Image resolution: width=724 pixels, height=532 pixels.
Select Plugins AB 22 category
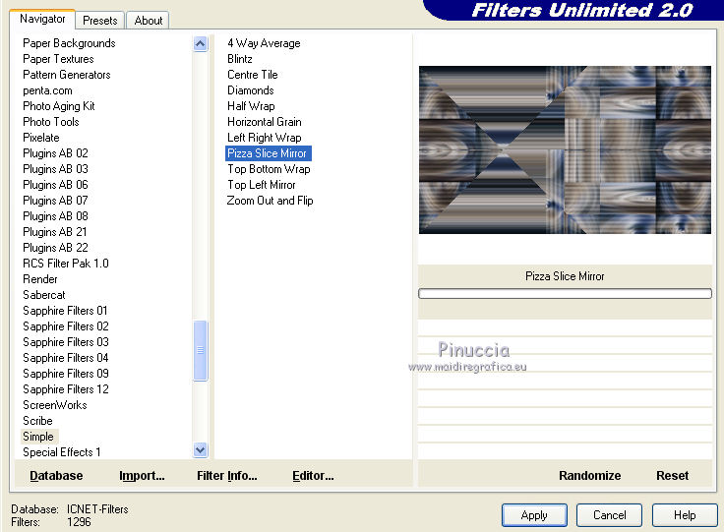(55, 247)
